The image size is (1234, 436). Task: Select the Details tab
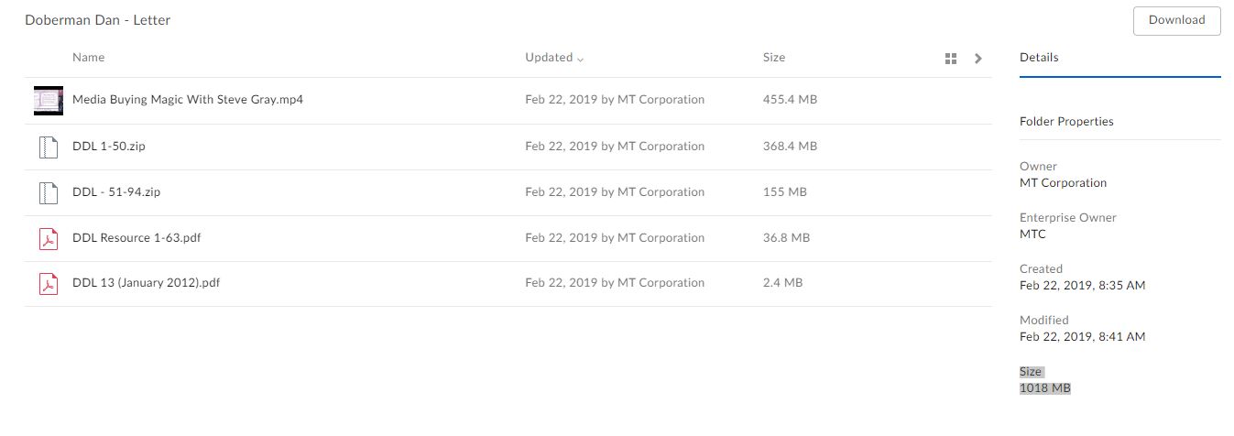click(1039, 58)
